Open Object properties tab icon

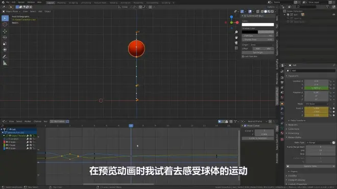282,104
